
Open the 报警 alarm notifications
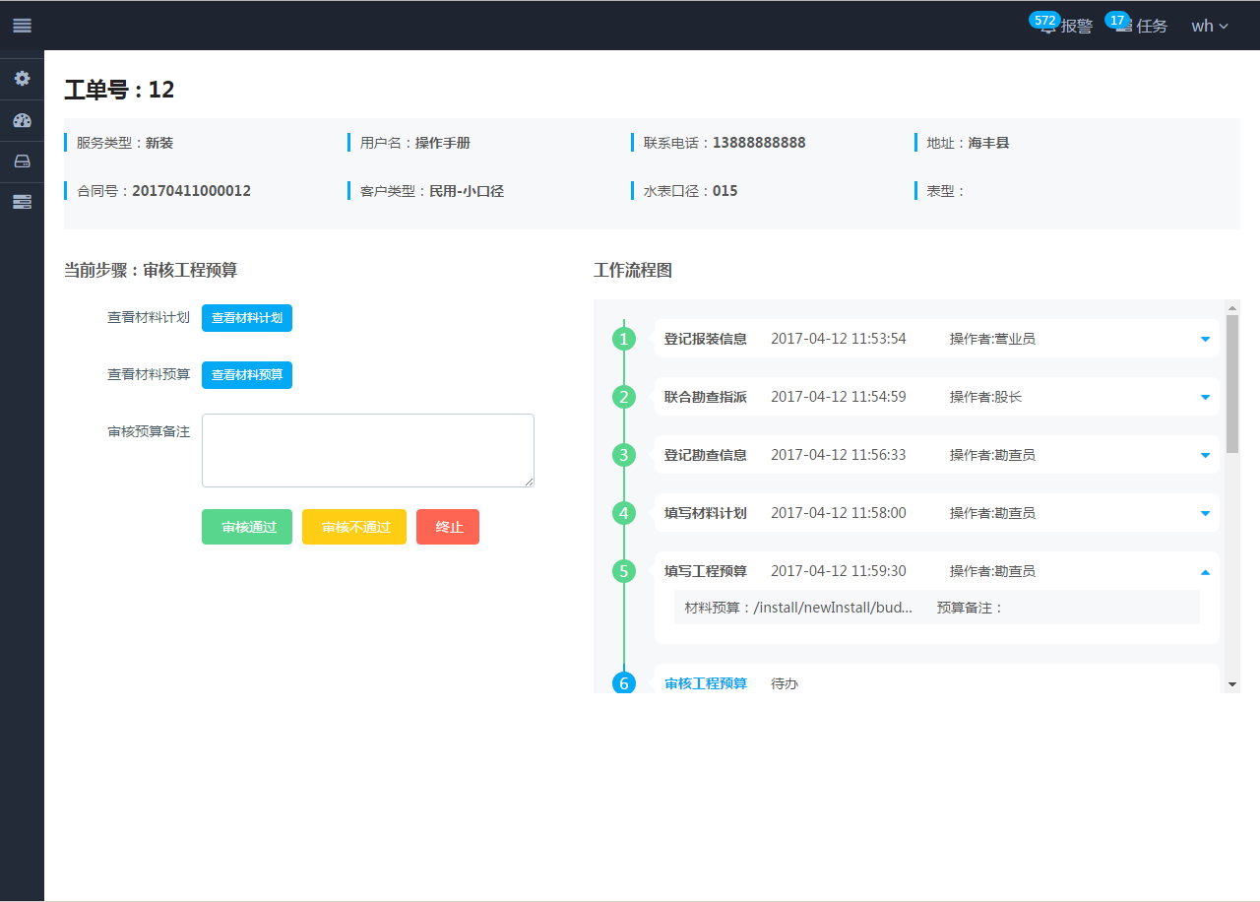pos(1067,27)
